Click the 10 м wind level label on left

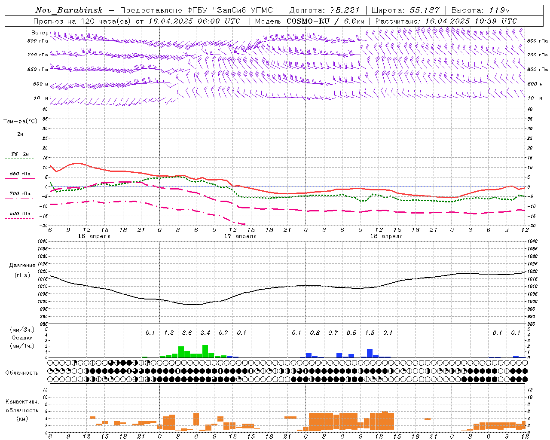click(42, 98)
